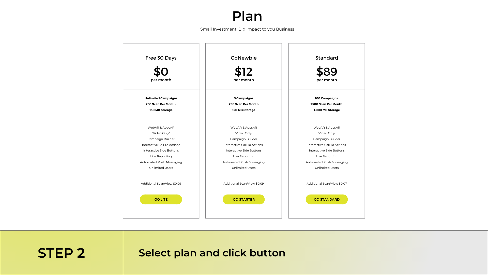The image size is (488, 275).
Task: Click the $12 price label
Action: pos(243,72)
